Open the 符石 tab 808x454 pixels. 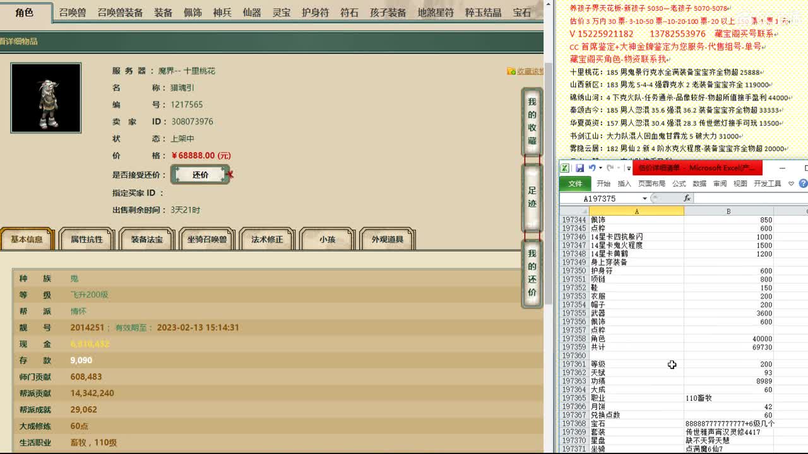tap(349, 13)
